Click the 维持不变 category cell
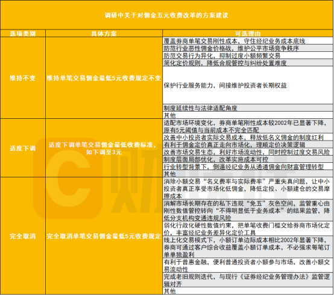Viewport: 334px width, 295px height. pos(23,78)
